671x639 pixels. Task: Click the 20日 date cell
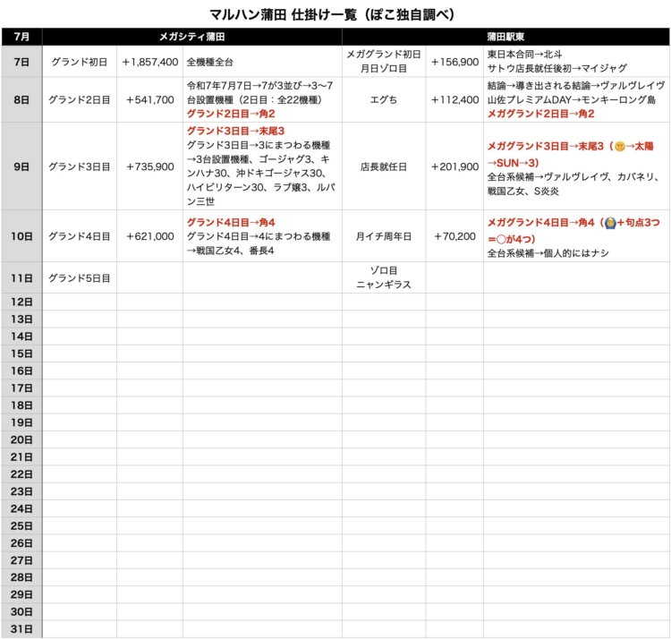click(x=21, y=439)
